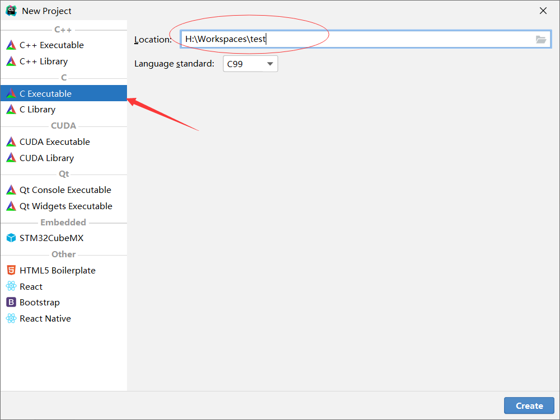
Task: Choose CUDA Library from the list
Action: click(x=46, y=158)
